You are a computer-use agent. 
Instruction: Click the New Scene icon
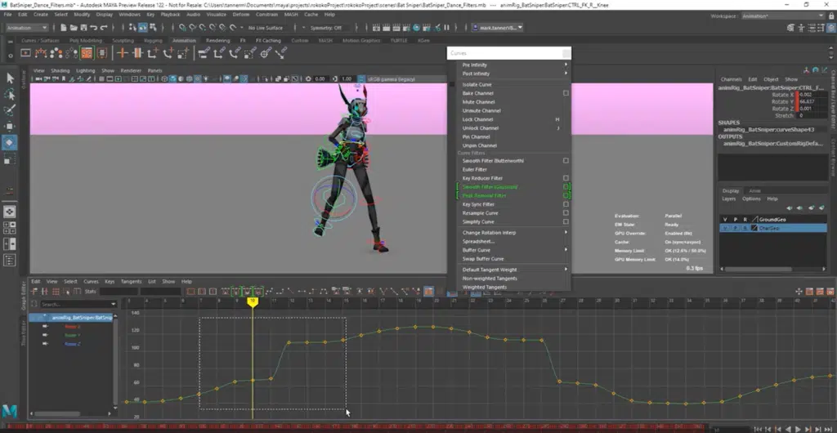point(64,28)
